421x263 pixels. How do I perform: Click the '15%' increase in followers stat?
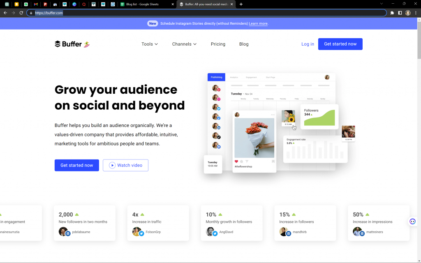tap(285, 215)
